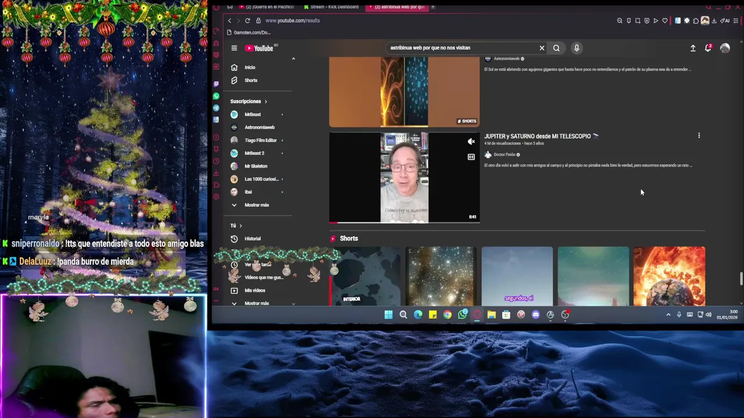Screen dimensions: 744x418
Task: Open the Short captioned 'segundos, el'
Action: pos(517,276)
